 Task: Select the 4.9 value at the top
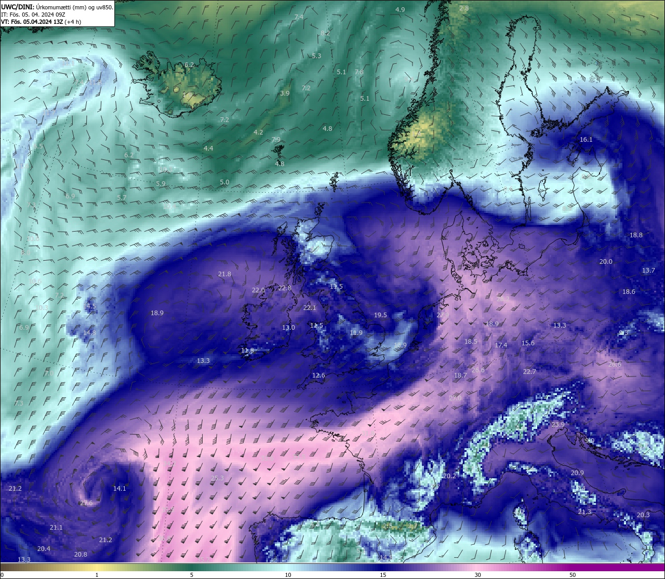pos(400,10)
